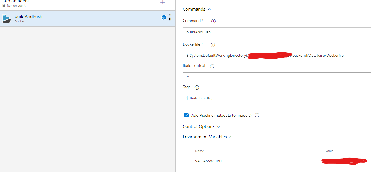View help info for the Tags field
Screen dimensions: 371x172
point(197,87)
